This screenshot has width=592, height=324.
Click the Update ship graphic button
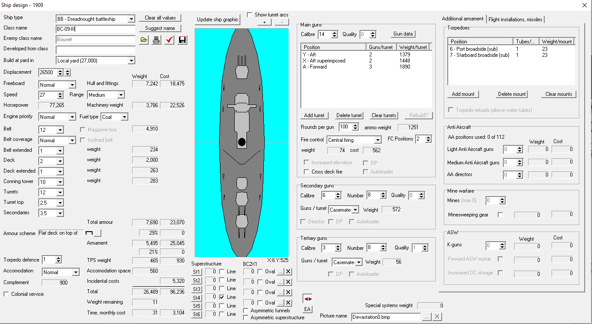click(217, 20)
